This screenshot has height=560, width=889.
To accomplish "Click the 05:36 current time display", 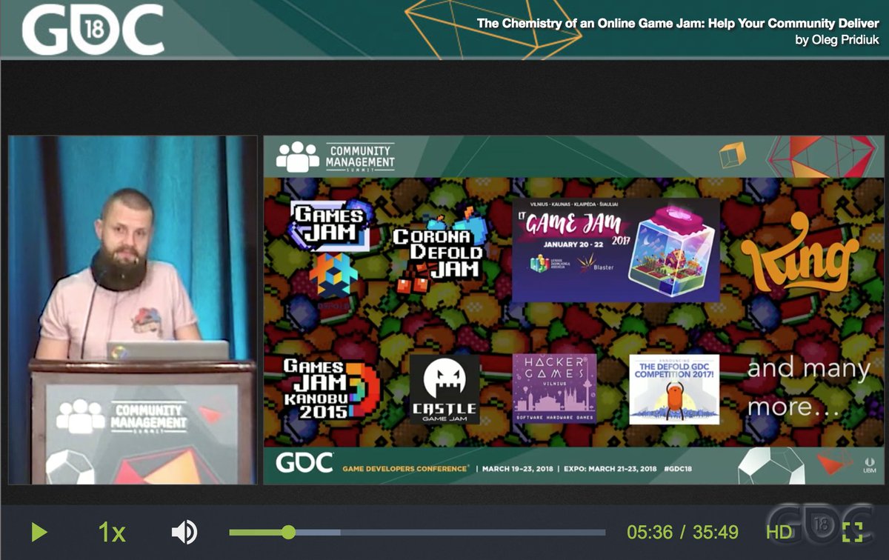I will click(649, 532).
